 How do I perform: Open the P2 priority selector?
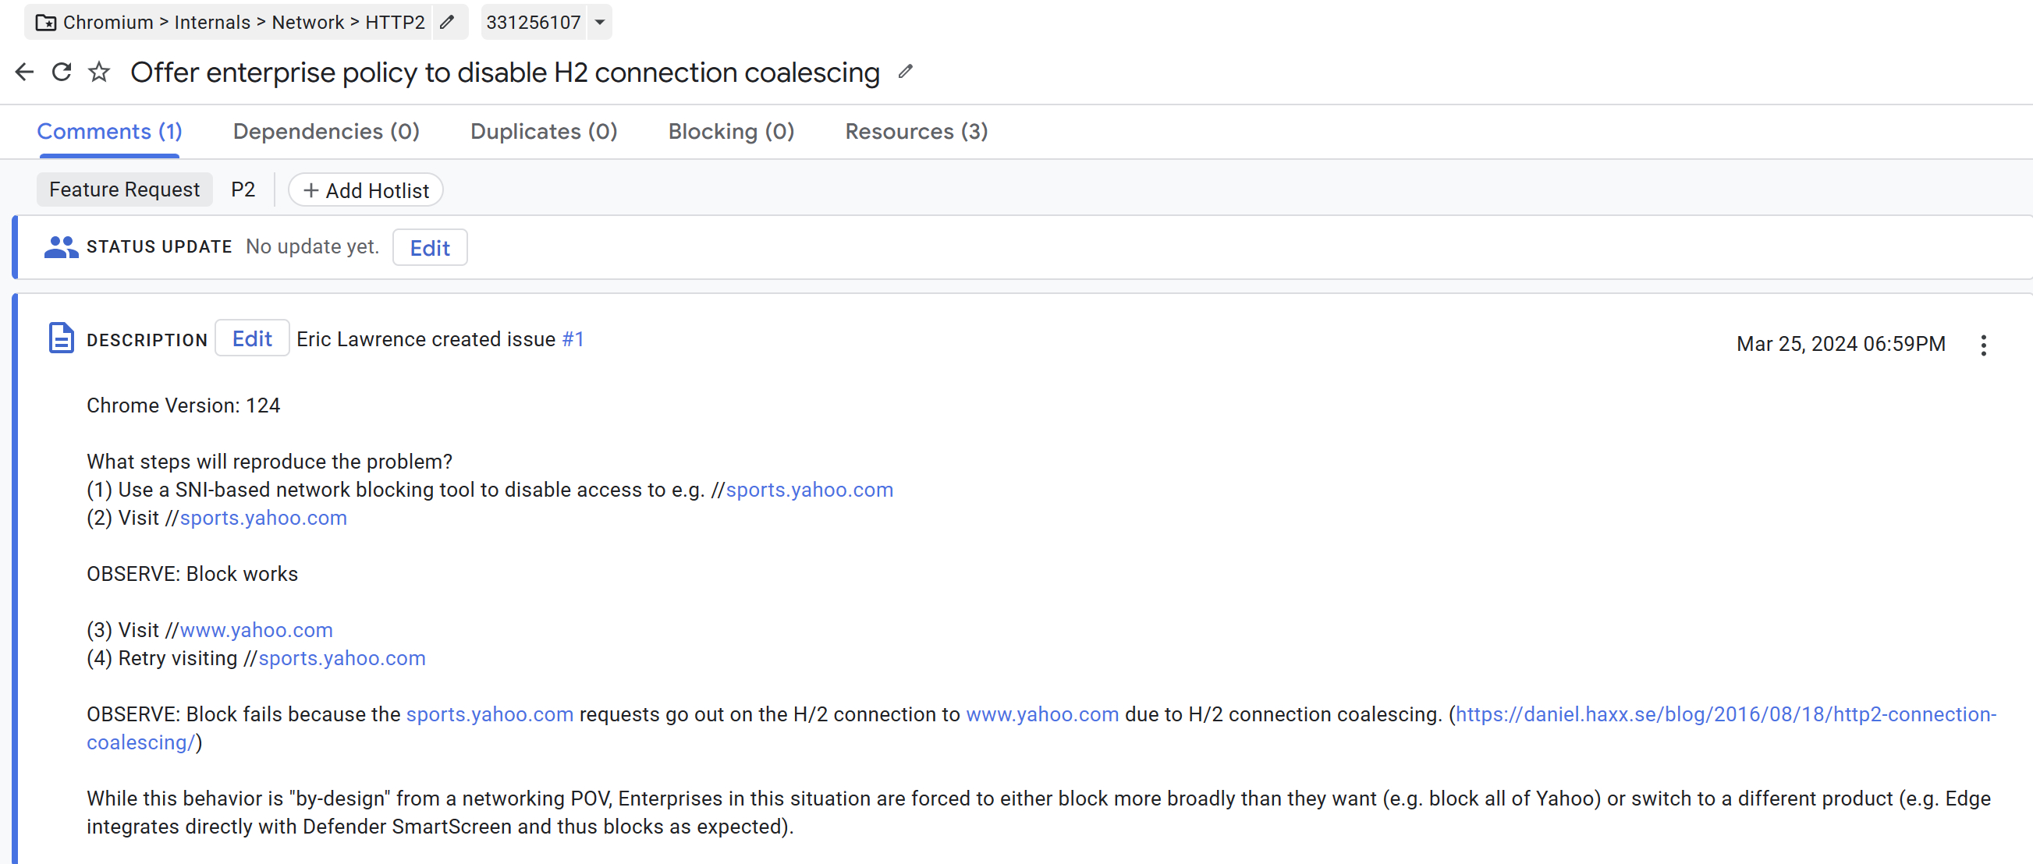point(243,190)
